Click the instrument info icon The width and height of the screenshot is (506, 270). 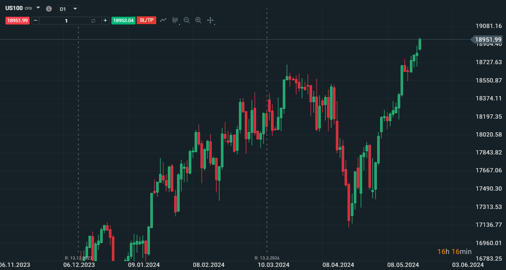click(49, 9)
